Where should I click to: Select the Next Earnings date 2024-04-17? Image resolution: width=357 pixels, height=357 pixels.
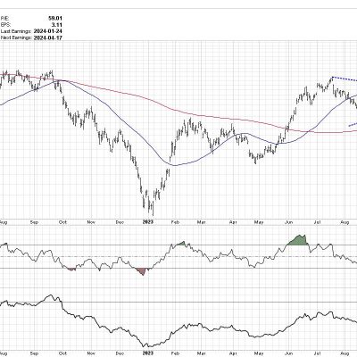48,37
